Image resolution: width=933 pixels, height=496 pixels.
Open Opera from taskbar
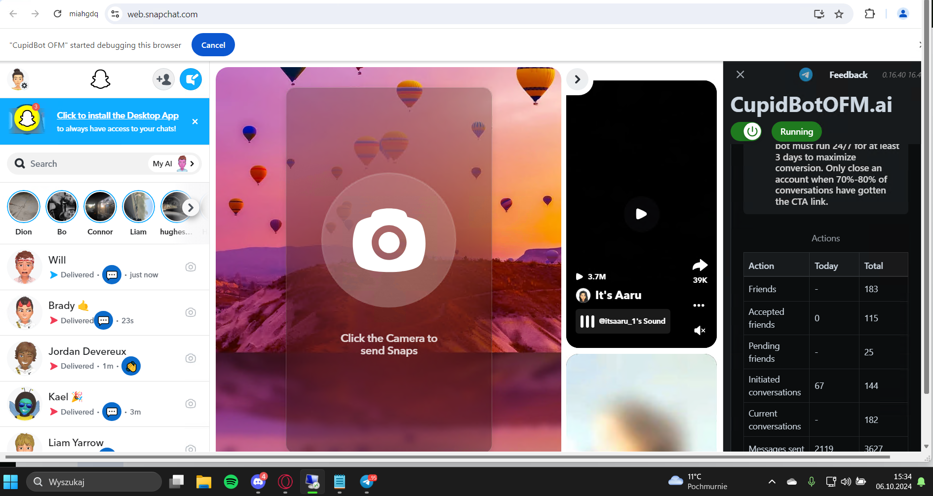click(x=285, y=482)
